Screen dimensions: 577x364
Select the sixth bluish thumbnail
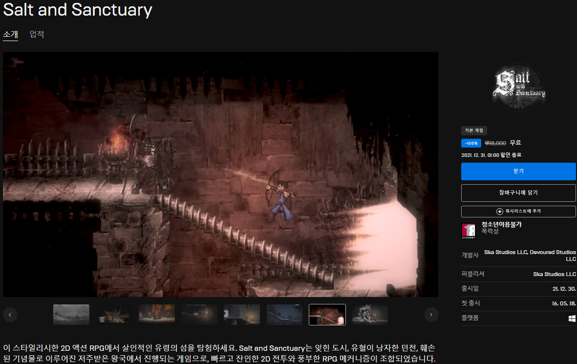(284, 315)
